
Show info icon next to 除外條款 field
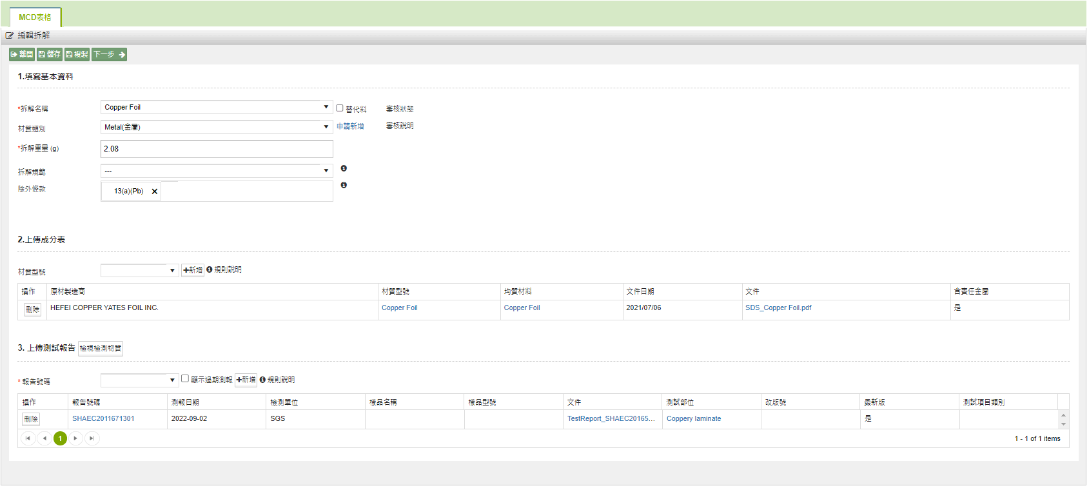click(x=344, y=185)
